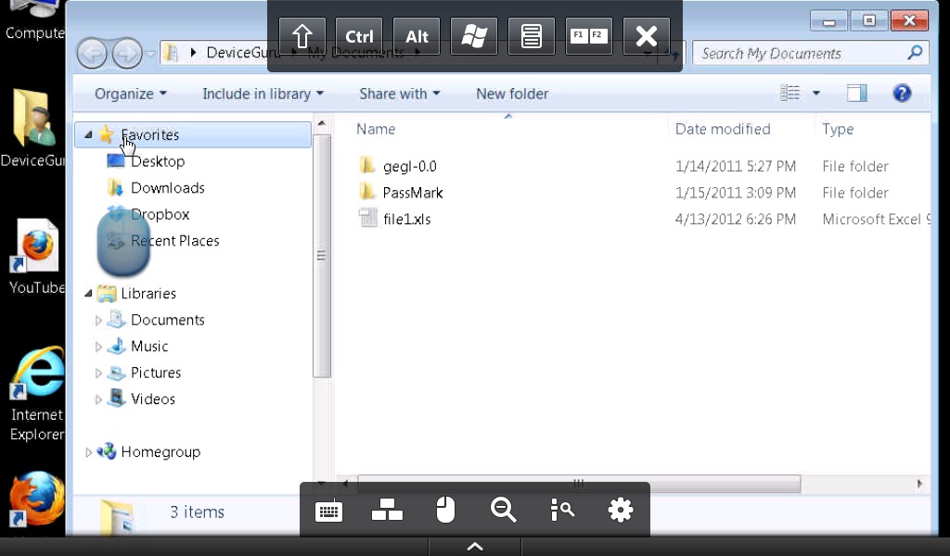Click the navigation pane vertical scrollbar
The width and height of the screenshot is (950, 556).
point(322,256)
